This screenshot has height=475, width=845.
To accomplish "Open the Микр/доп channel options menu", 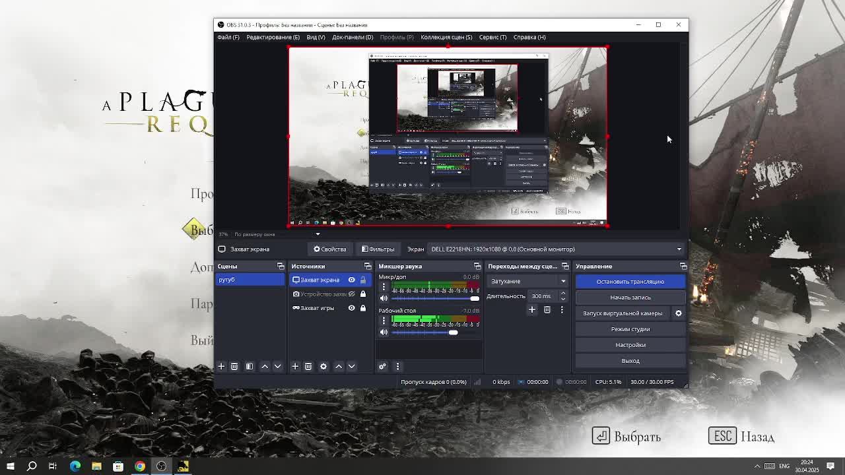I will pyautogui.click(x=384, y=287).
